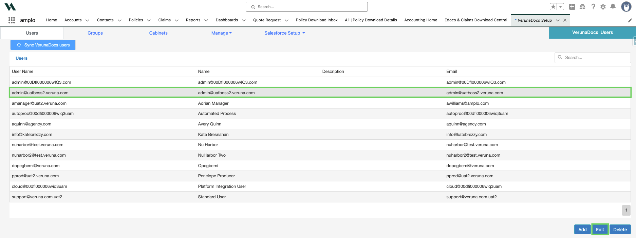Select row admin@uatboss2.veruna.com user name
The image size is (636, 238).
click(x=40, y=93)
